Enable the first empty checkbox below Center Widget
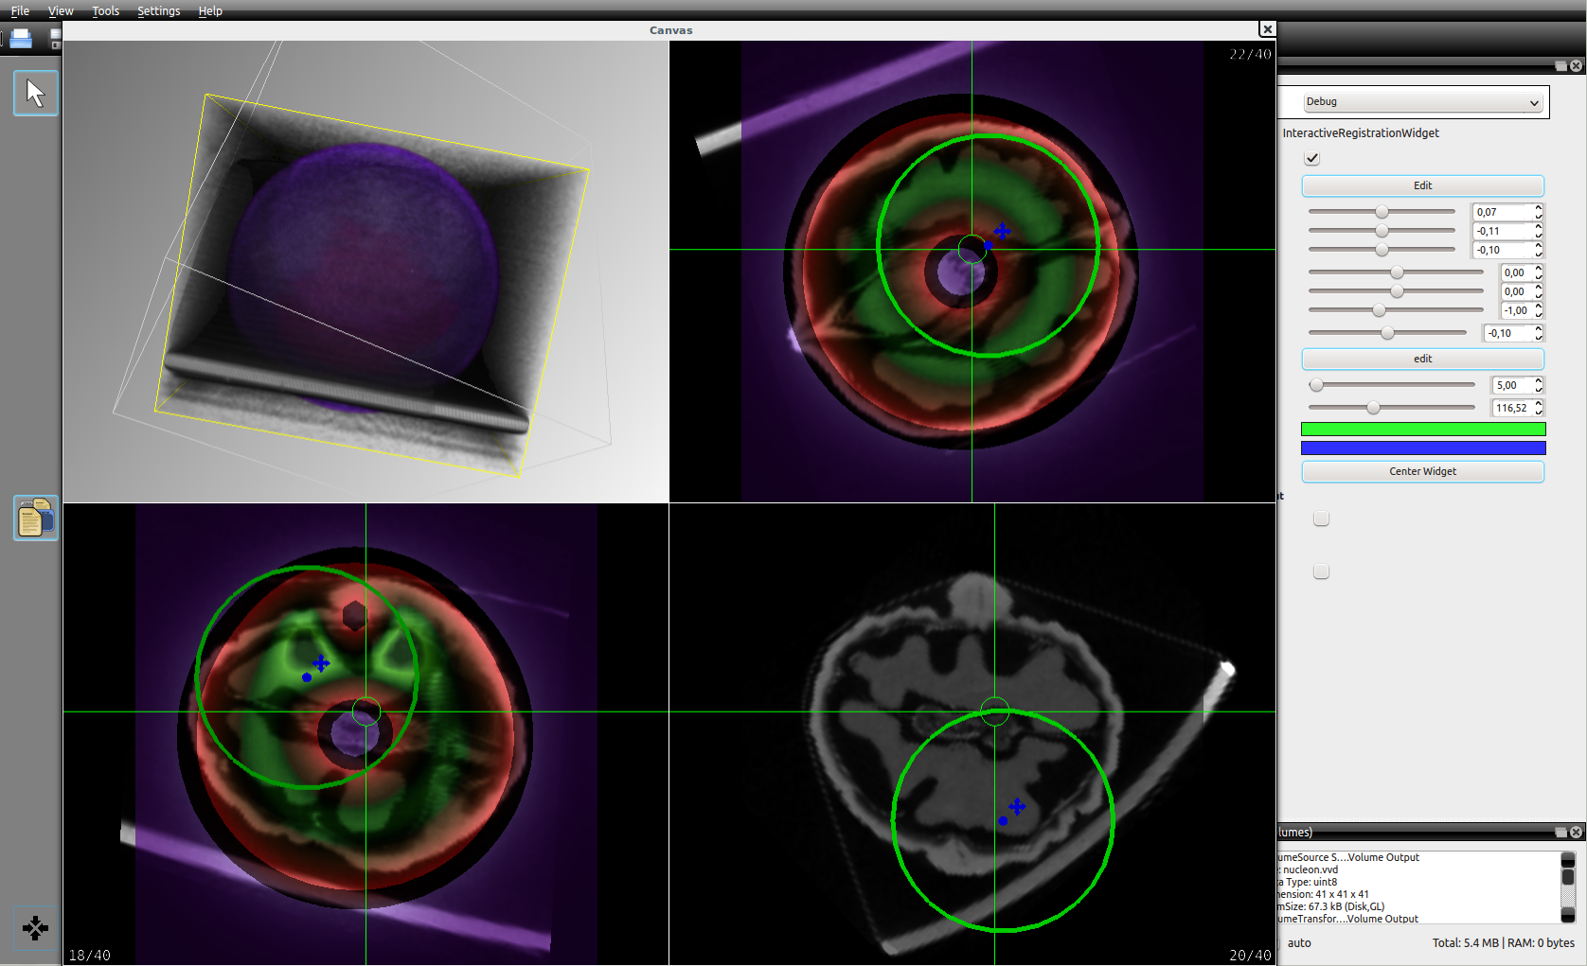The height and width of the screenshot is (966, 1587). coord(1321,518)
